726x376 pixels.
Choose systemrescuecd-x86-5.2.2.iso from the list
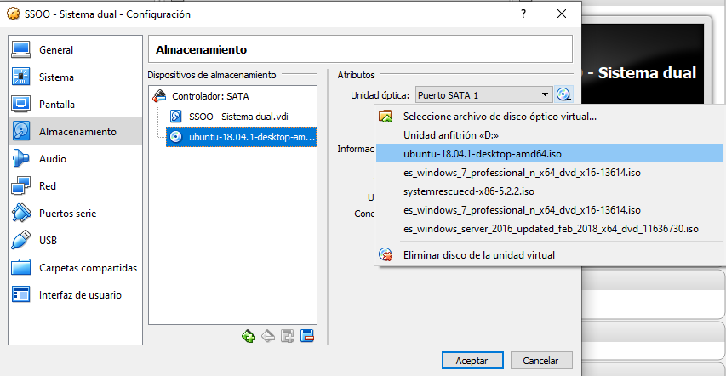click(x=468, y=191)
